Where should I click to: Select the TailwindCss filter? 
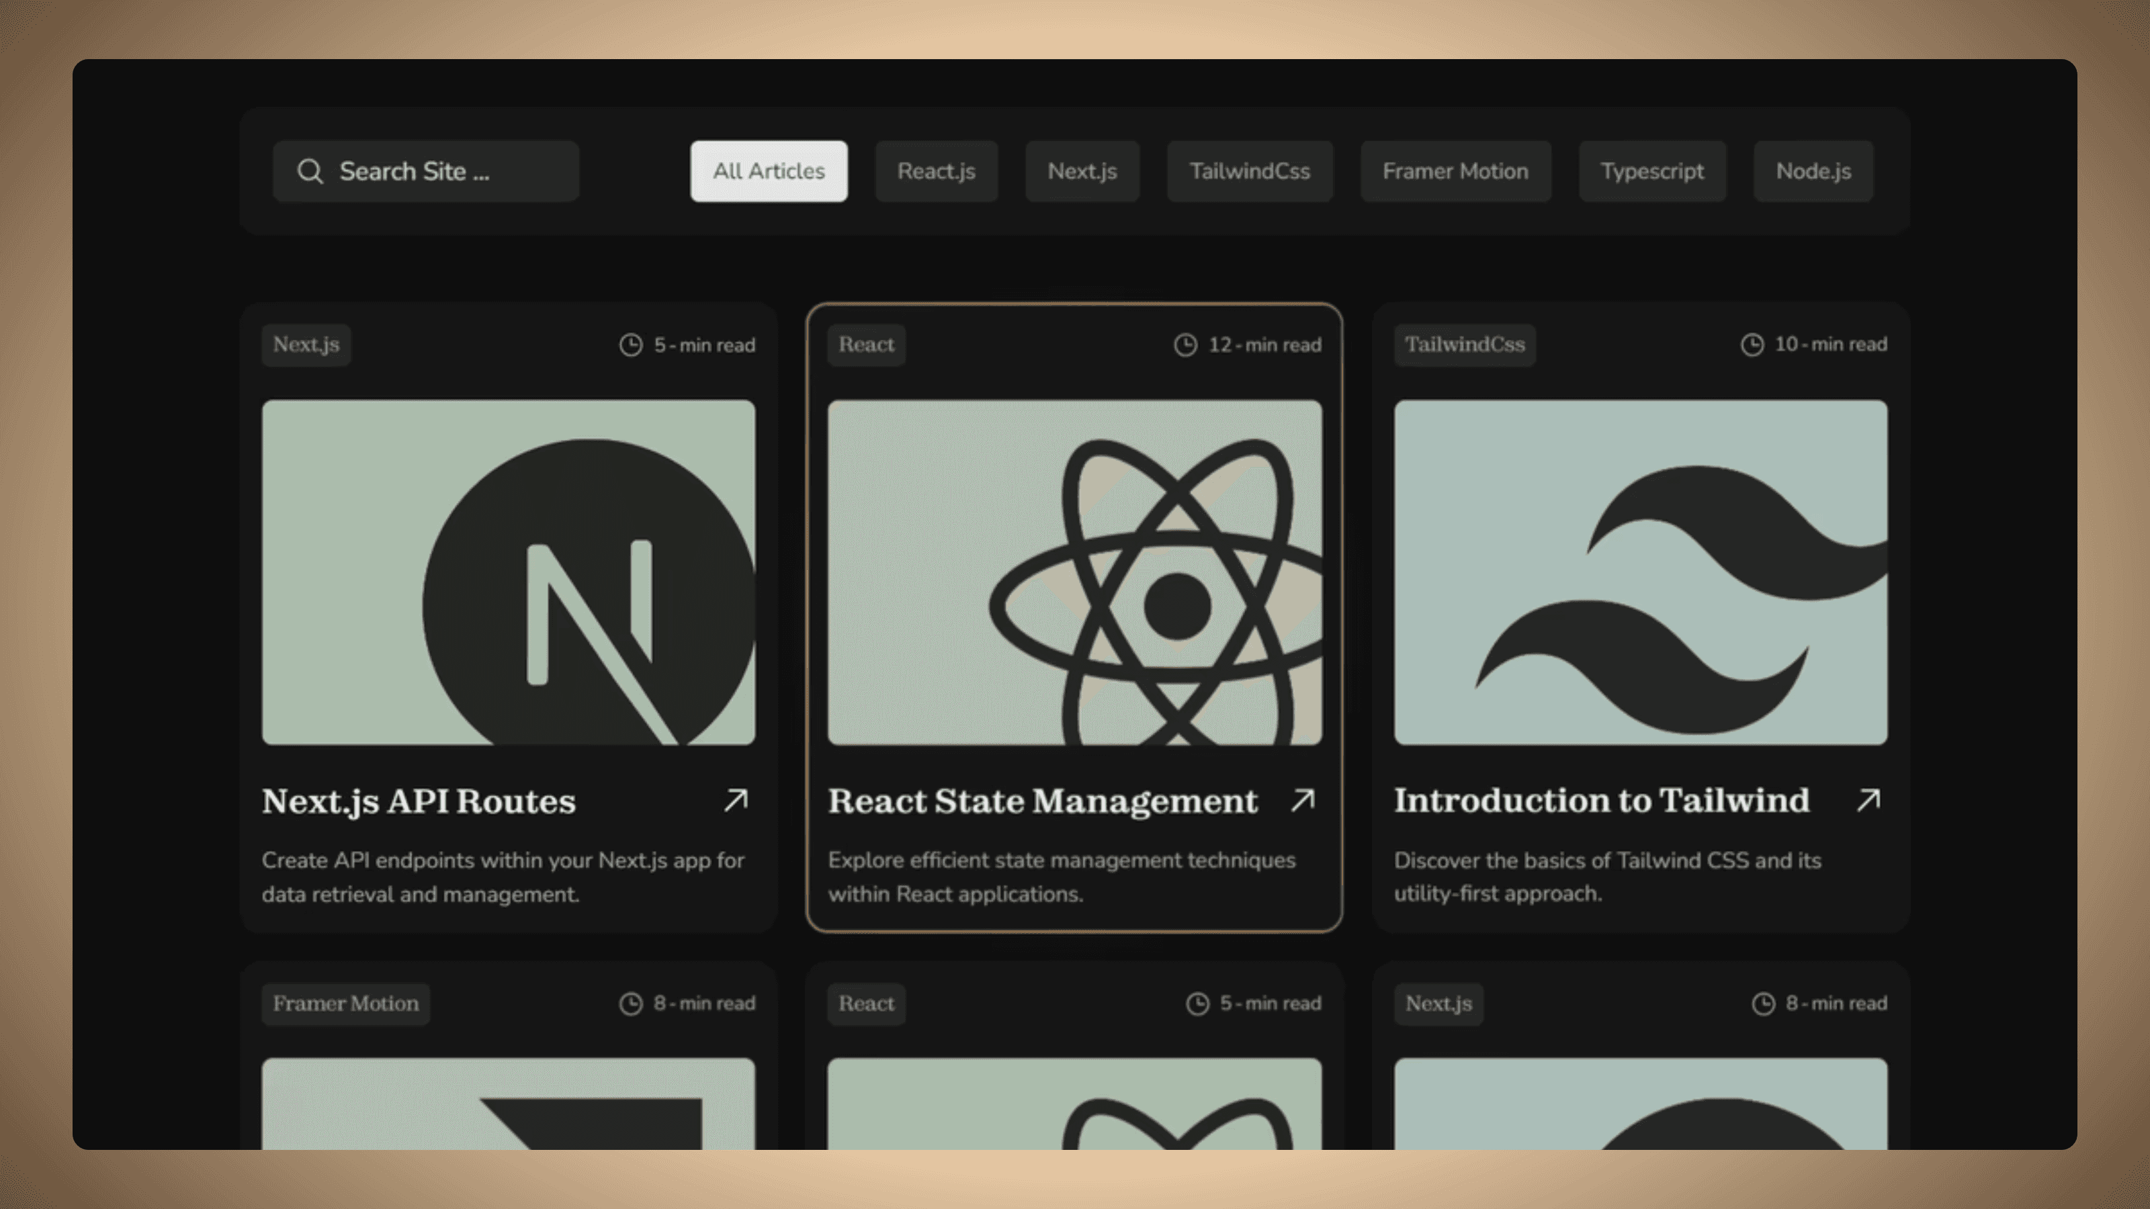tap(1250, 171)
